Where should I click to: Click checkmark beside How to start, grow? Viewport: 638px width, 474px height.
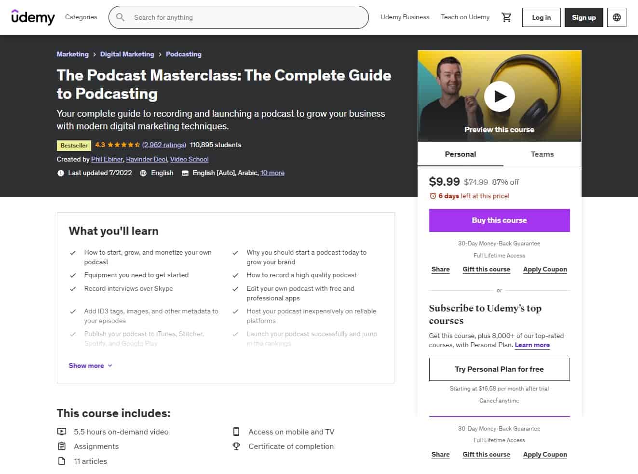coord(73,253)
